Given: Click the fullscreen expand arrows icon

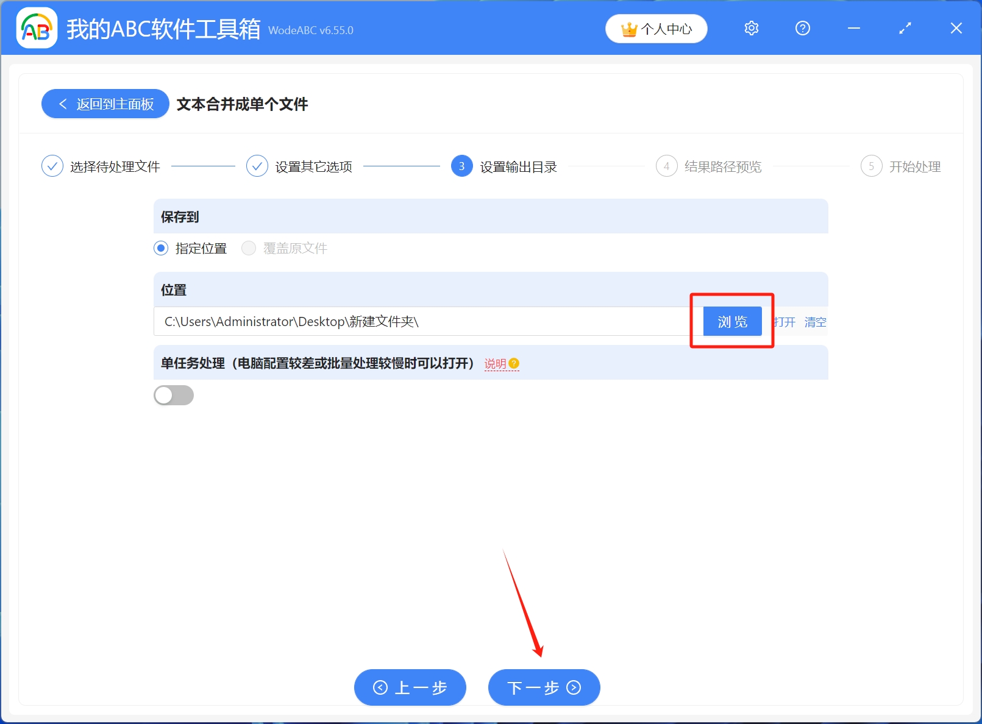Looking at the screenshot, I should coord(905,28).
